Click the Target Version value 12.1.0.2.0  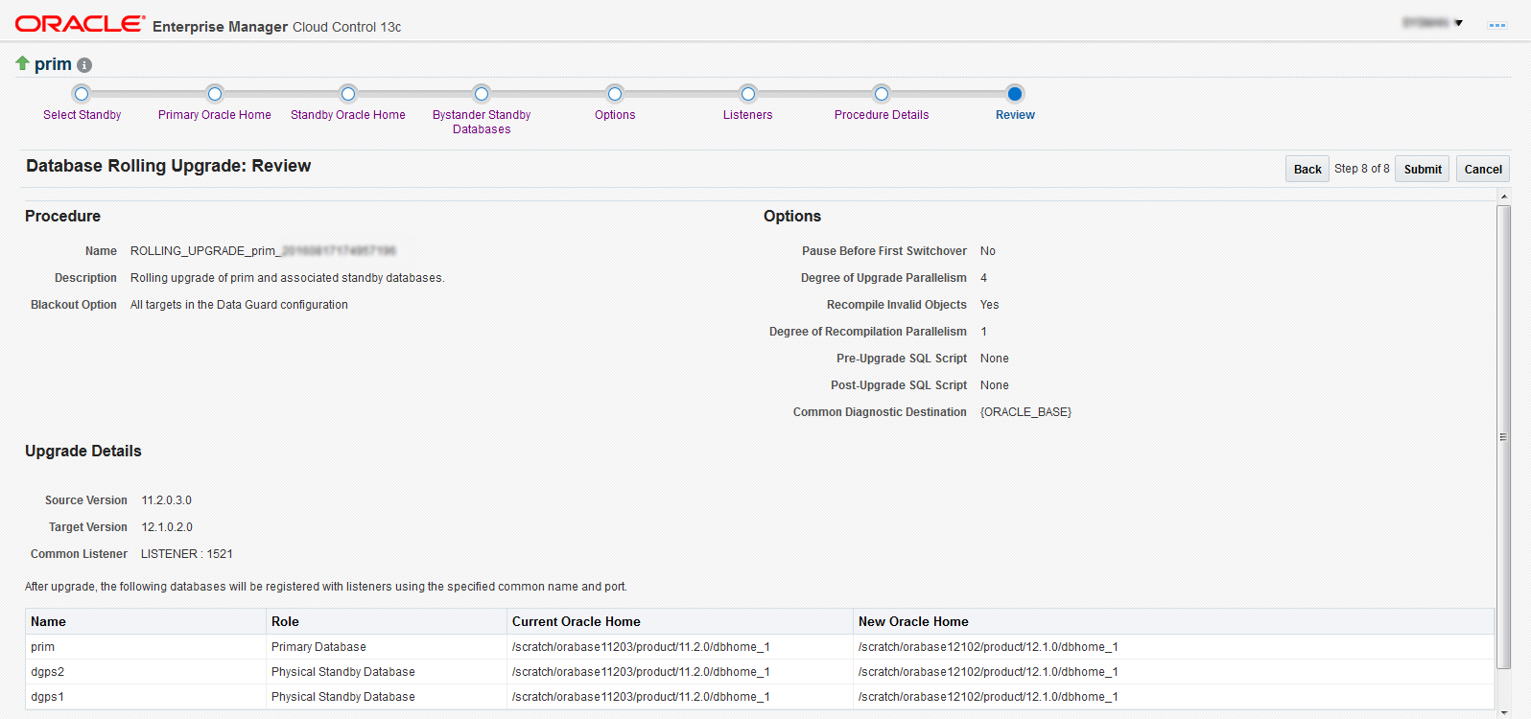167,527
